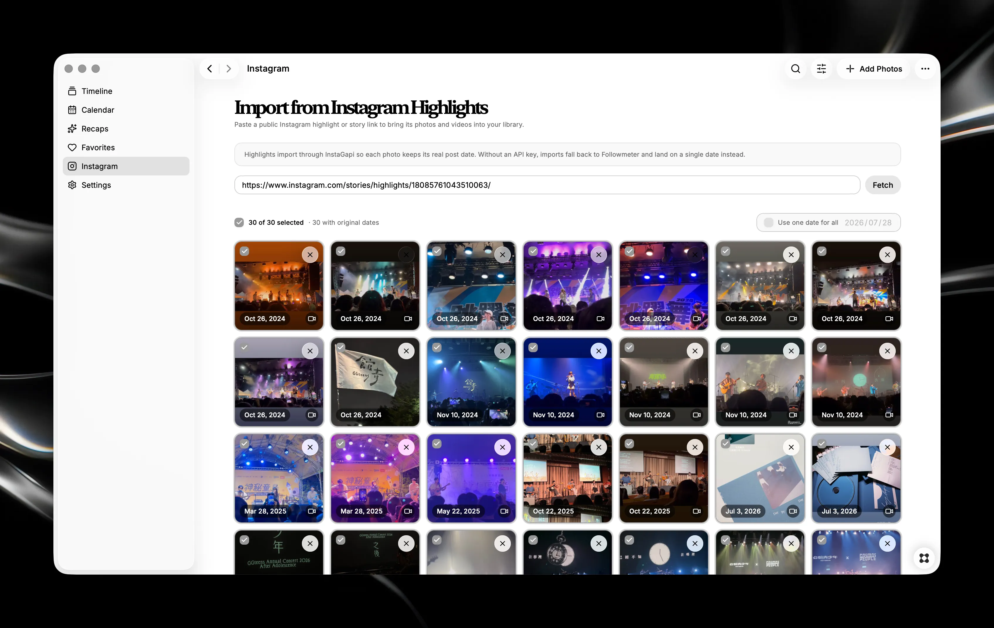Viewport: 994px width, 628px height.
Task: Remove the album cover item dated Jul 3, 2026
Action: 791,447
